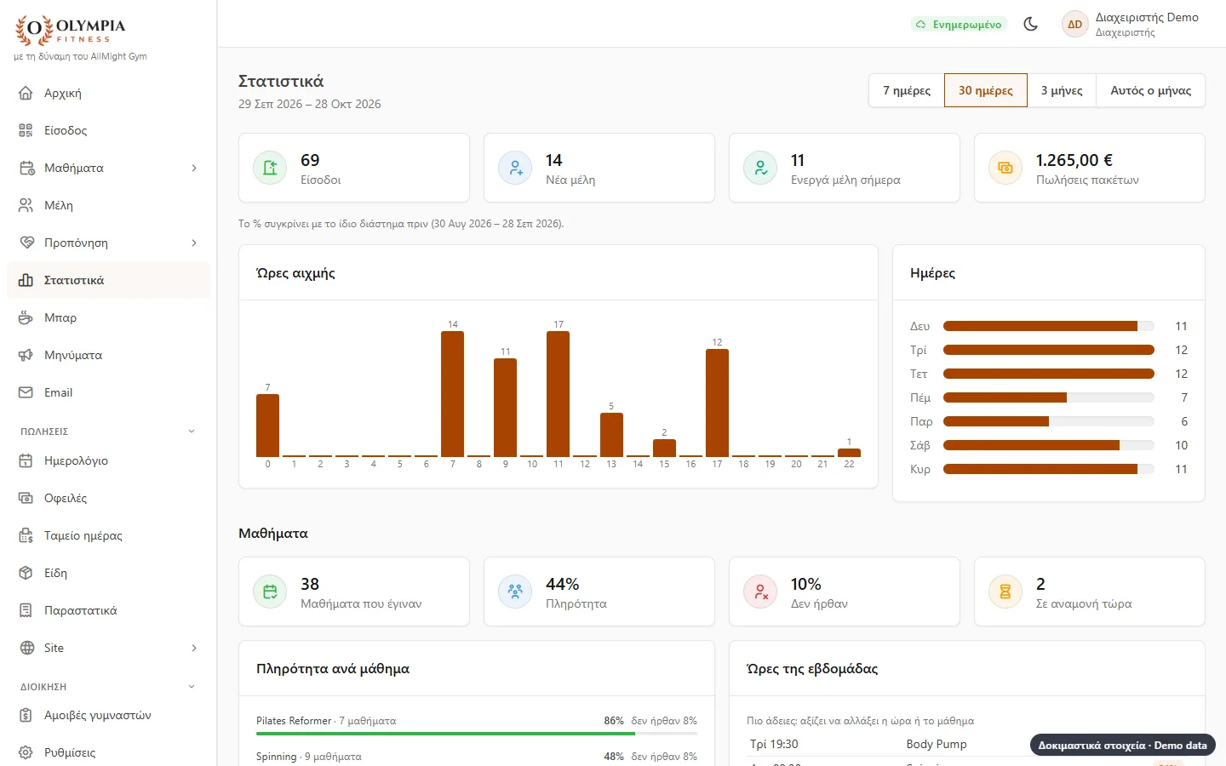The image size is (1226, 766).
Task: Select the 3 μήνες period tab
Action: point(1062,90)
